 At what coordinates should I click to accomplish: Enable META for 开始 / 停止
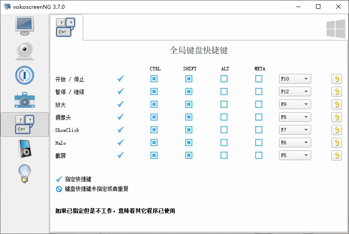pyautogui.click(x=259, y=79)
